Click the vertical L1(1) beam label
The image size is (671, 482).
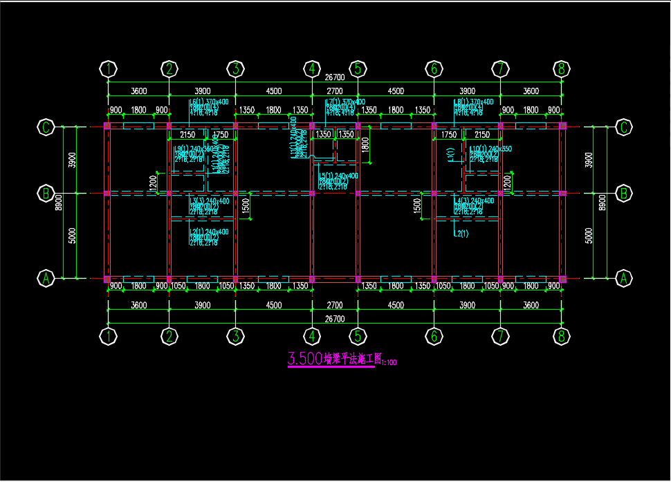(x=450, y=156)
